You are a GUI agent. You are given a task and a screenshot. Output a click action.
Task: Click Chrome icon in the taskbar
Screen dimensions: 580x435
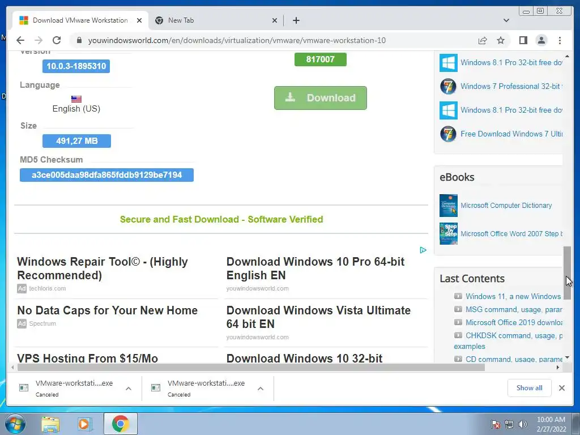121,424
